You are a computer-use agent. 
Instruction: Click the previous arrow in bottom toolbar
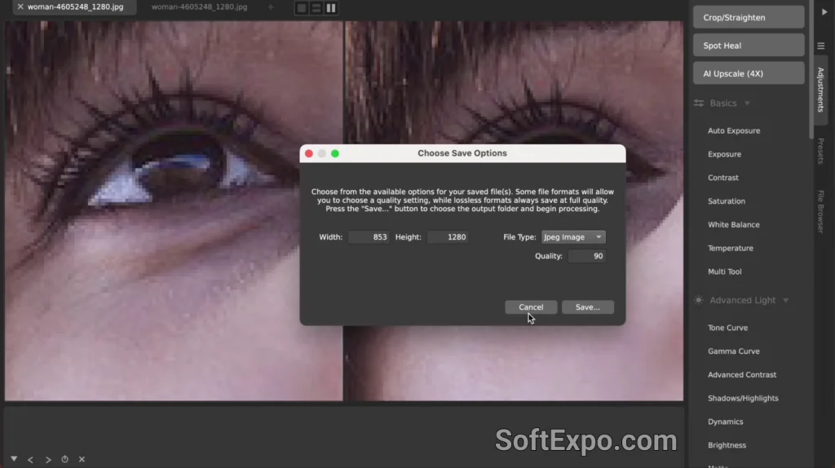point(30,460)
